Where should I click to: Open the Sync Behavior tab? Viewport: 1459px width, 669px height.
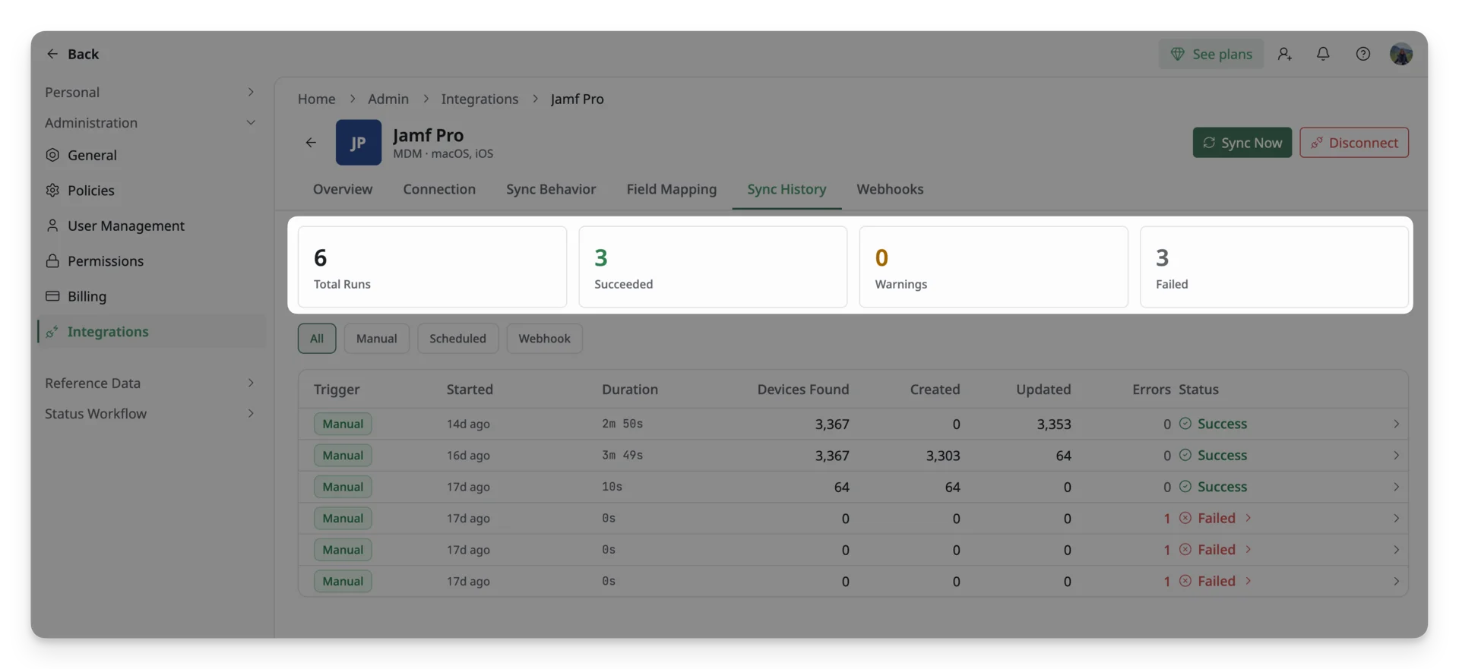coord(551,189)
